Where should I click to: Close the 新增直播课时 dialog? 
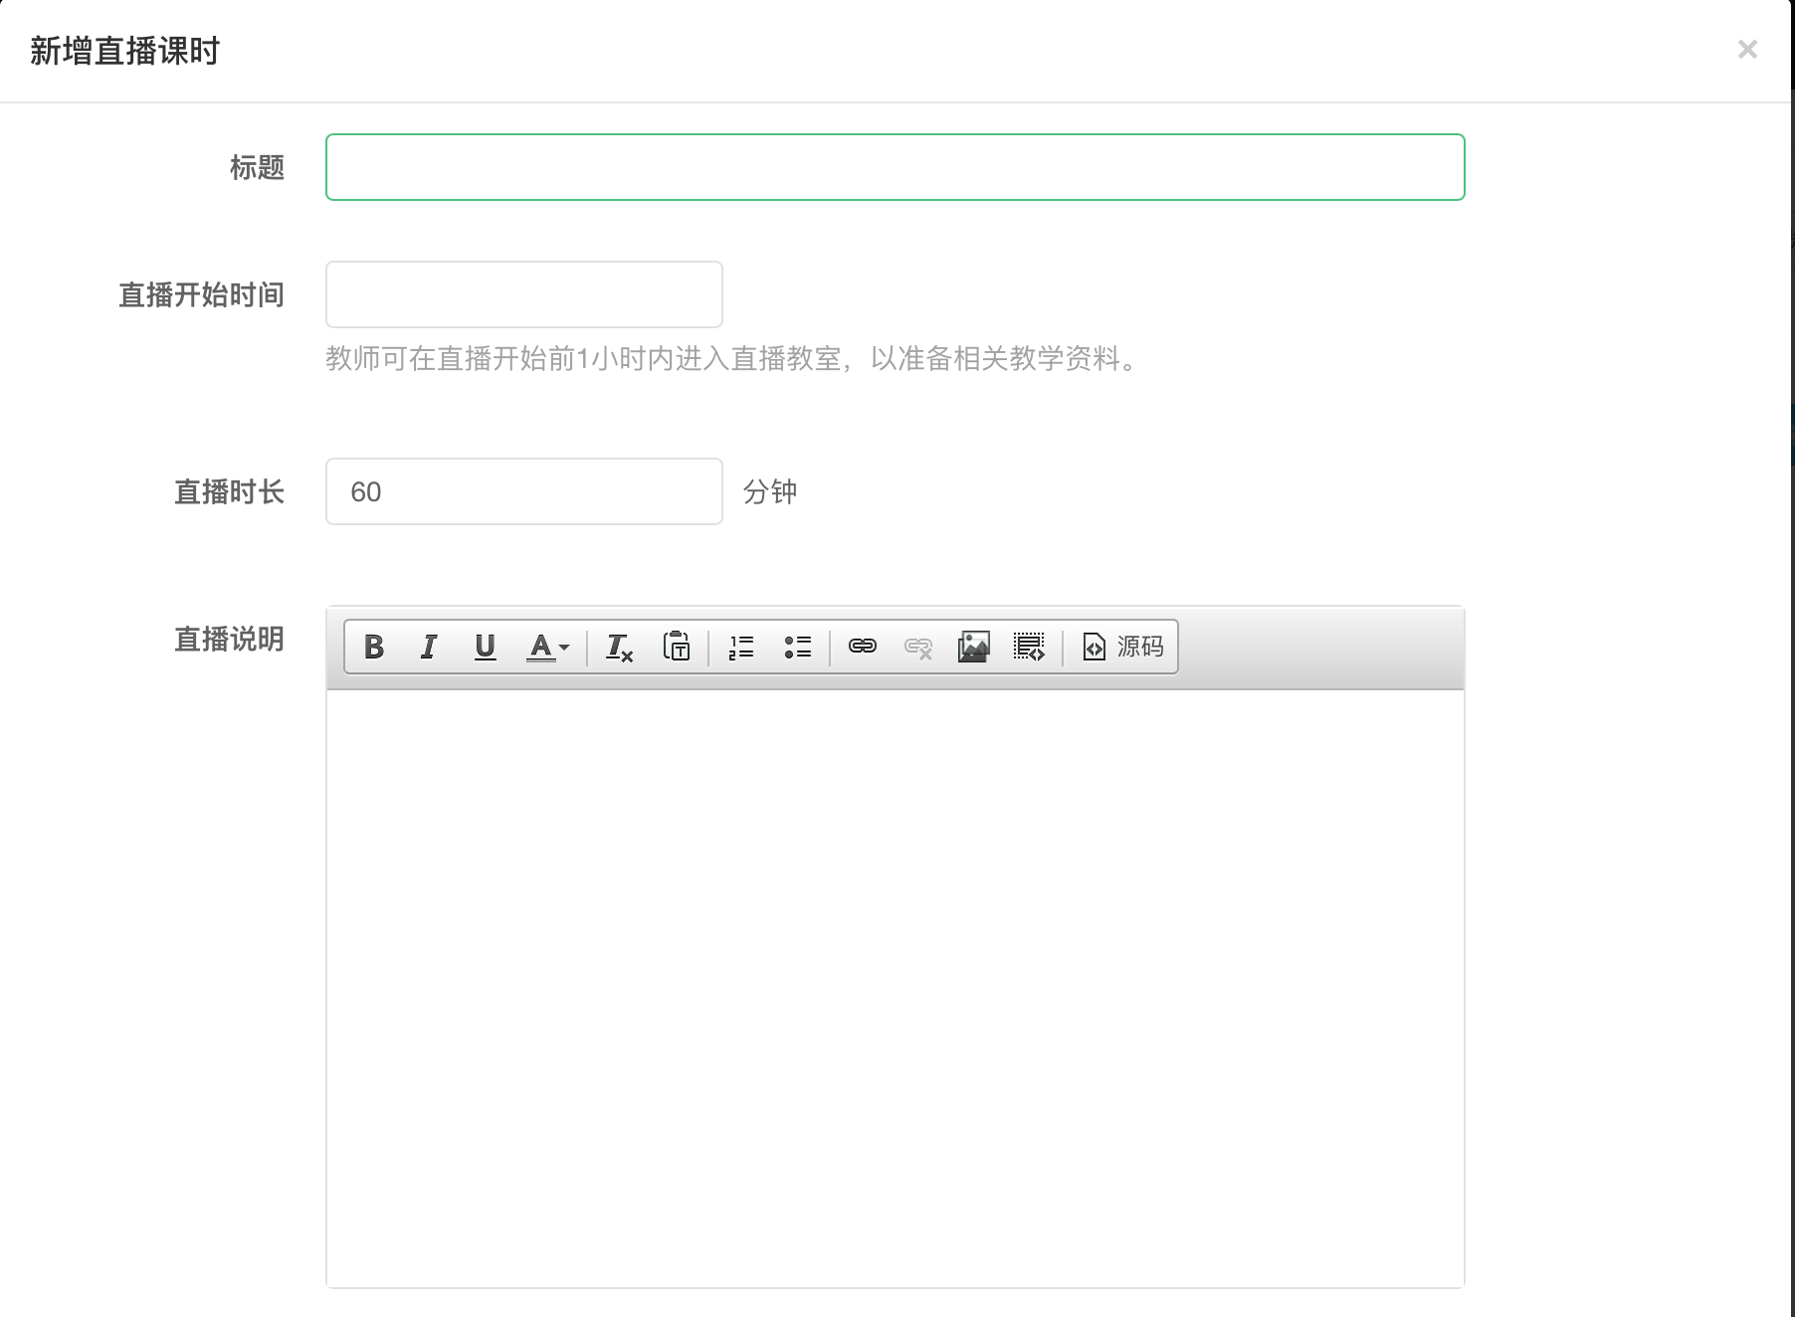click(x=1746, y=50)
